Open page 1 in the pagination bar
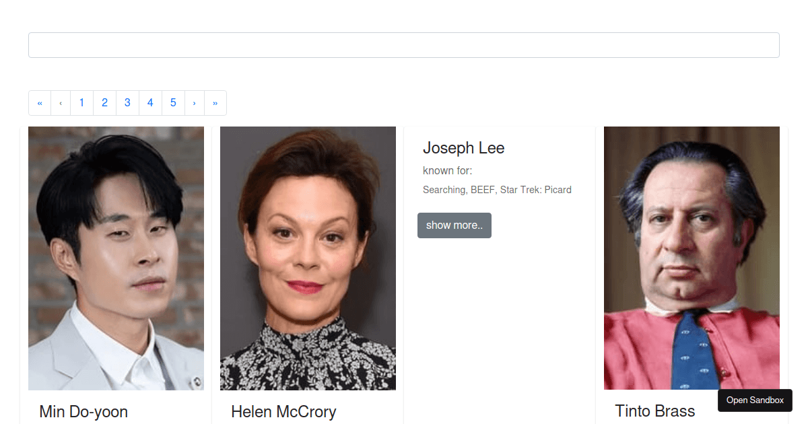Image resolution: width=808 pixels, height=424 pixels. click(81, 102)
